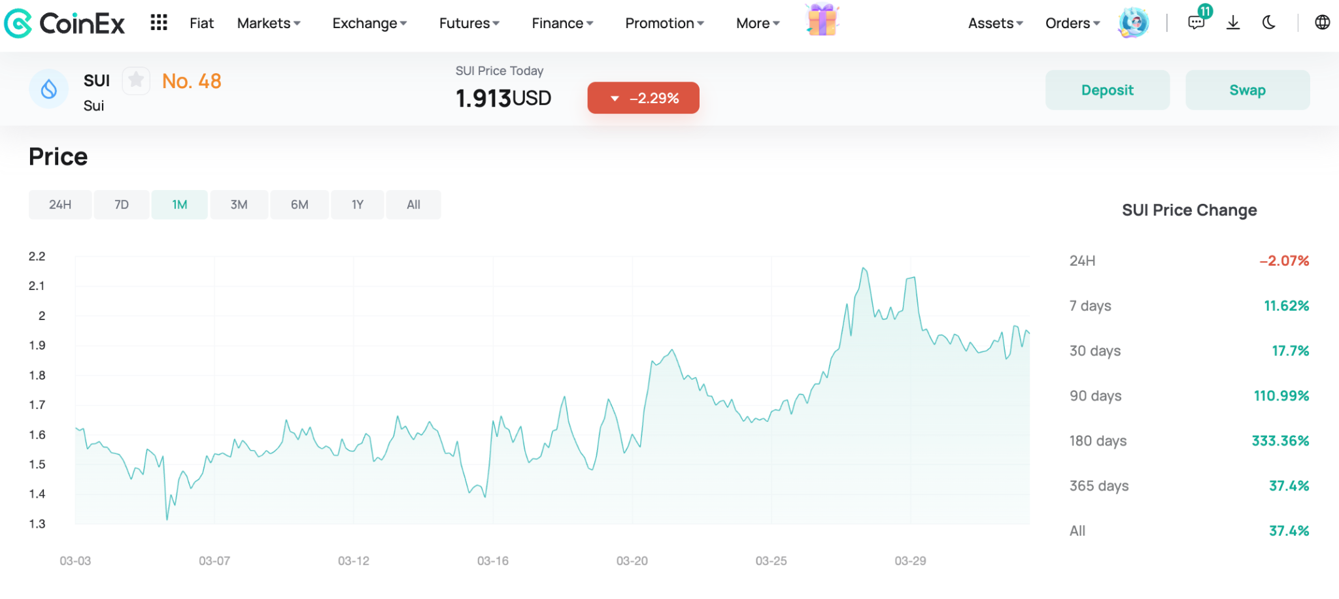Viewport: 1339px width, 599px height.
Task: Open the language globe icon
Action: pyautogui.click(x=1322, y=23)
